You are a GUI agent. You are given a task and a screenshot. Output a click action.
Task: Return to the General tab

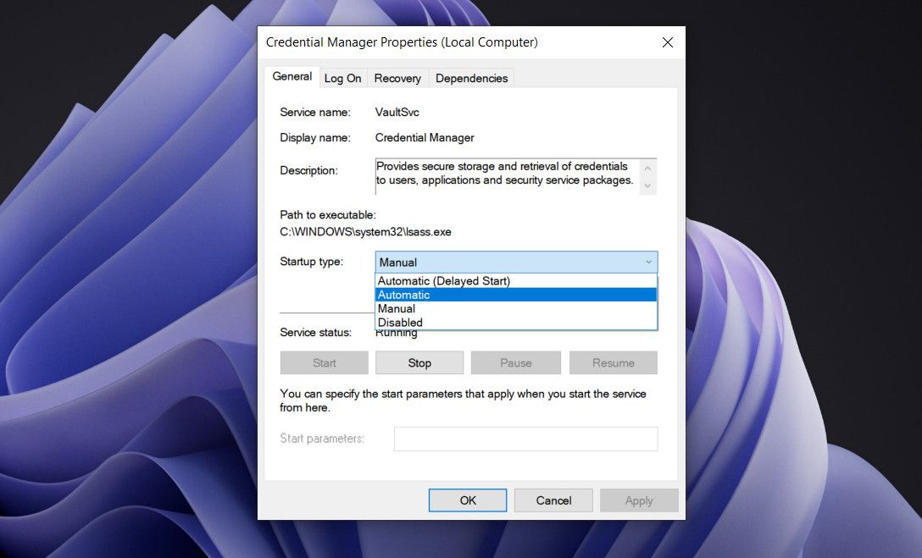coord(292,76)
